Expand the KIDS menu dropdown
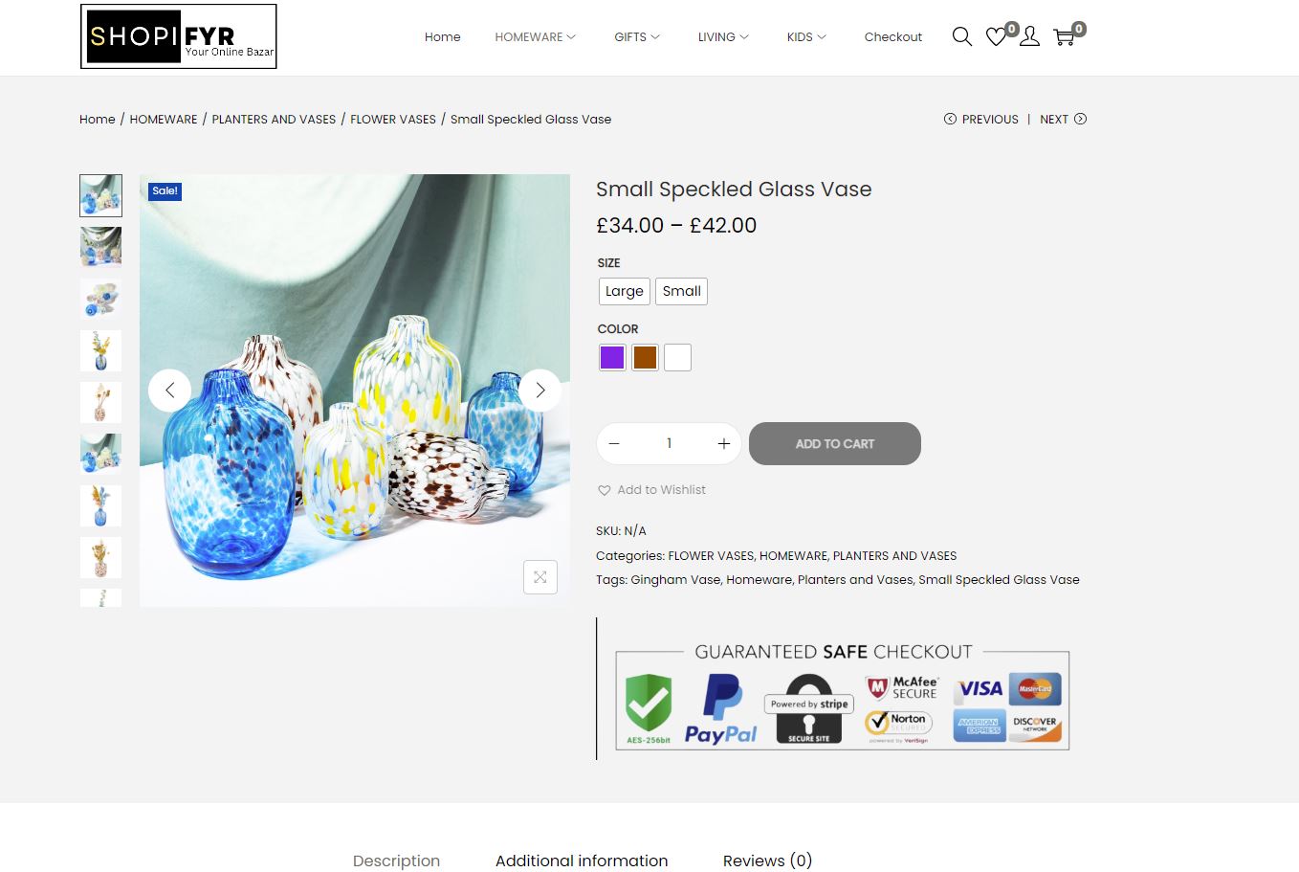This screenshot has height=872, width=1299. click(806, 37)
